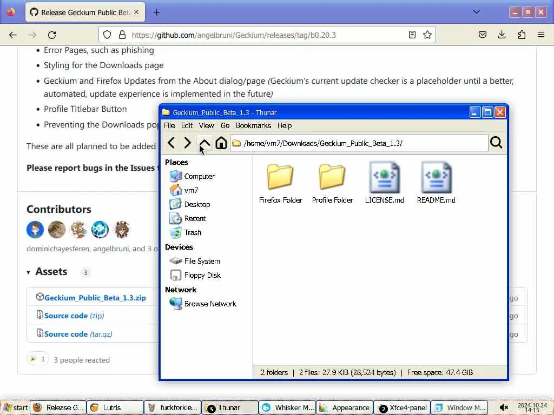Image resolution: width=554 pixels, height=415 pixels.
Task: Click site security lock icon
Action: (122, 35)
